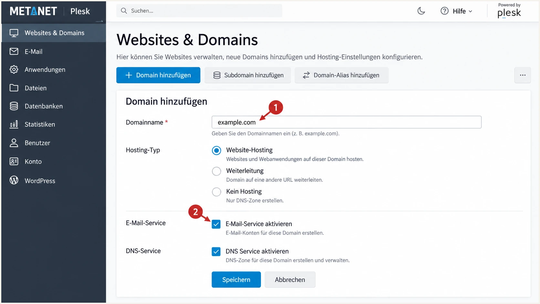540x304 pixels.
Task: Click the 'Hosting-Typ' label
Action: coord(143,150)
